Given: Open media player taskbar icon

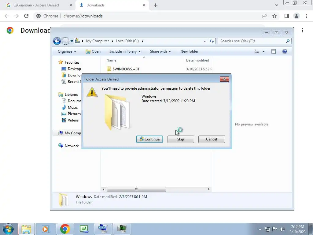Looking at the screenshot, I should click(46, 229).
